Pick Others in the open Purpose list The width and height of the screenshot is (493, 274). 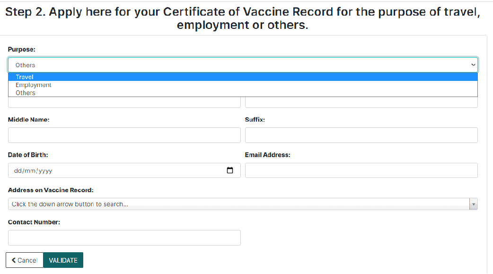tap(26, 93)
